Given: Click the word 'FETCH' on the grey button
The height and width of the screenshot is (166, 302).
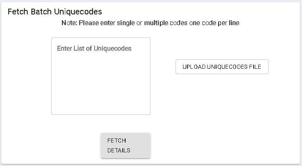Looking at the screenshot, I should click(117, 140).
